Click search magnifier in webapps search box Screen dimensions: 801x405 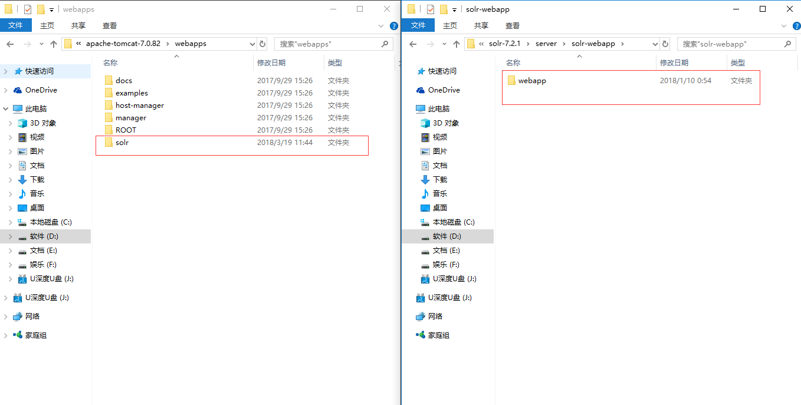pos(385,44)
